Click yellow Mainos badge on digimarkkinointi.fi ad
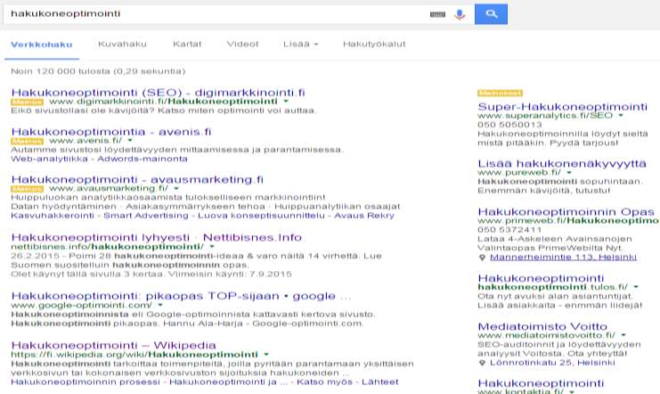This screenshot has height=394, width=660. coord(27,102)
